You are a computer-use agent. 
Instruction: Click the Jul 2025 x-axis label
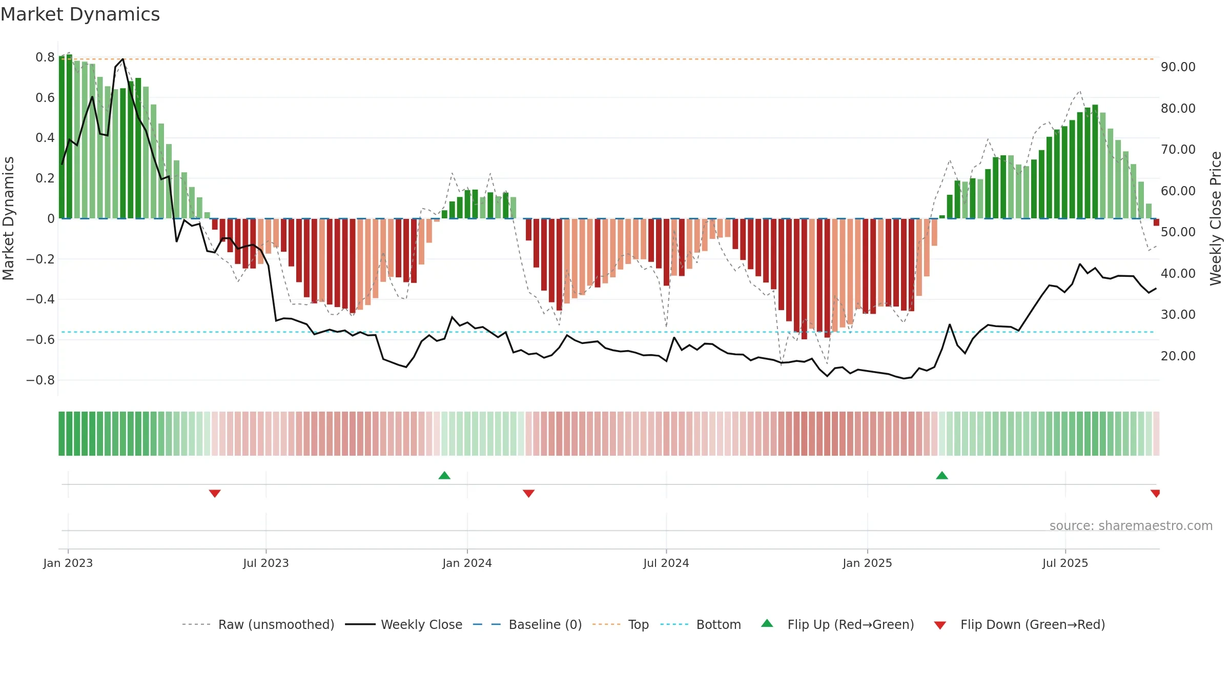pos(1065,563)
